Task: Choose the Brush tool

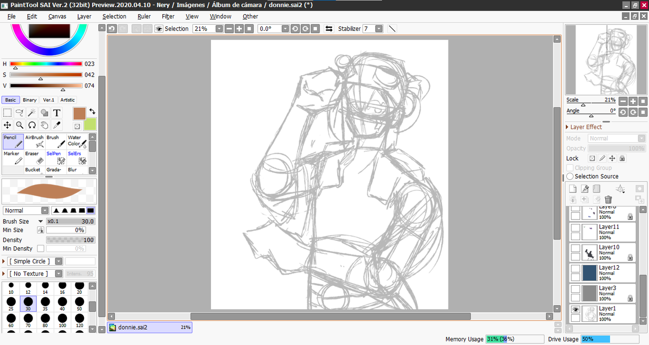Action: 56,141
